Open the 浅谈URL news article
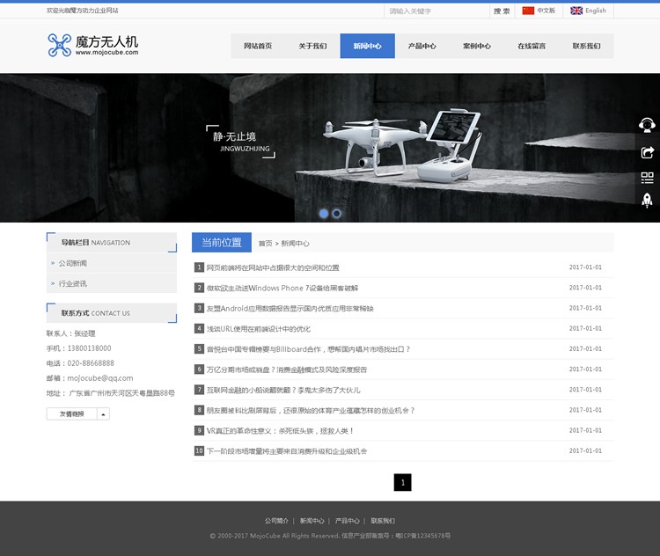660x556 pixels. (259, 329)
